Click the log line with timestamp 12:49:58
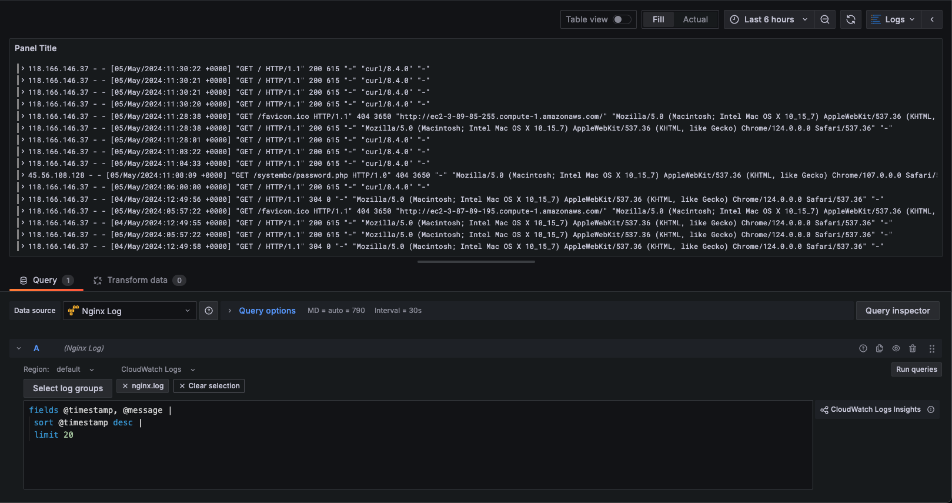 tap(456, 246)
